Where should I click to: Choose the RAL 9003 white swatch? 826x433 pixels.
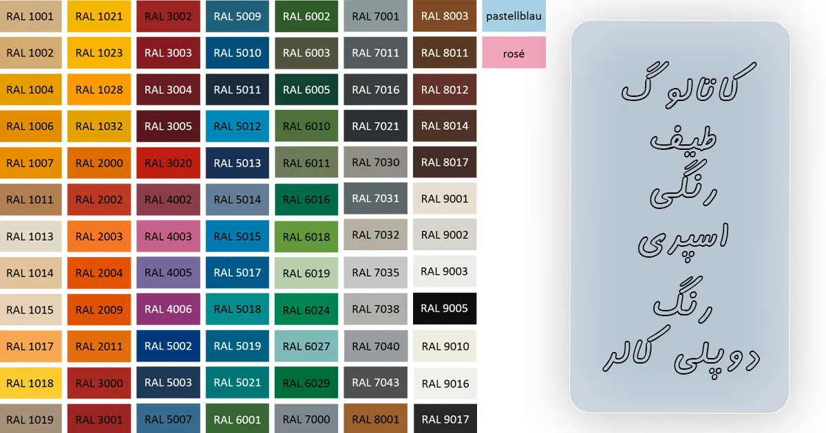coord(445,273)
